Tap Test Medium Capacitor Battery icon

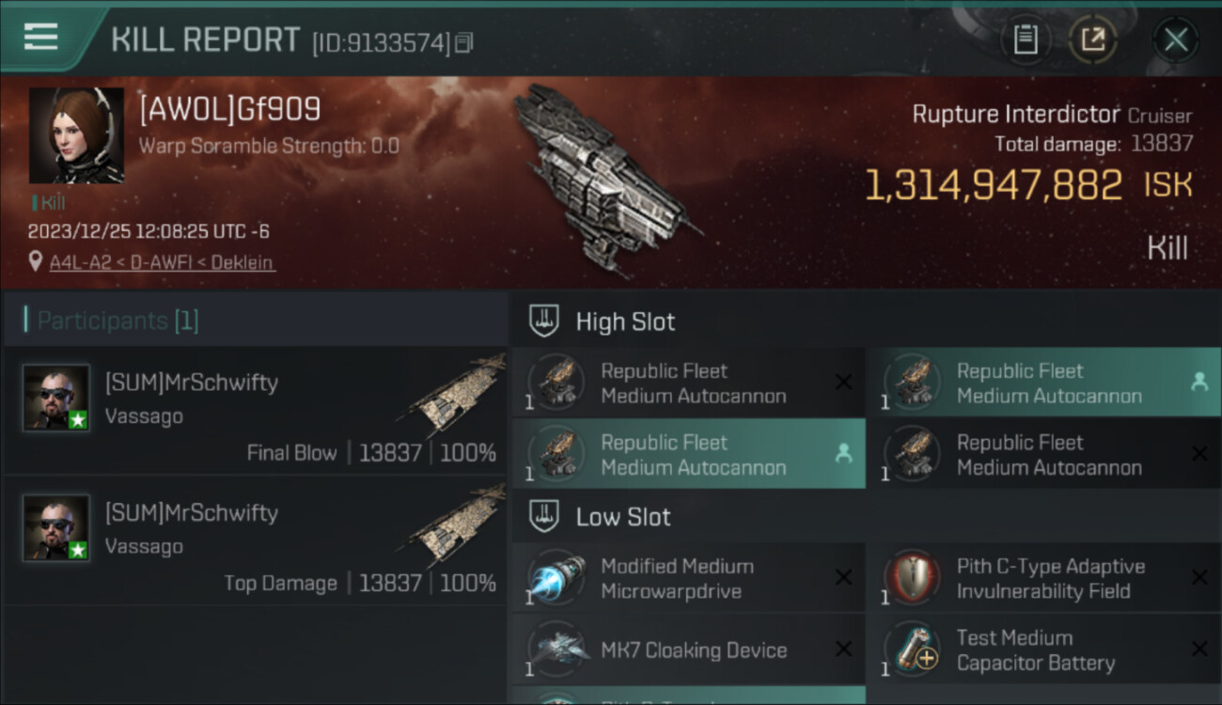tap(912, 650)
